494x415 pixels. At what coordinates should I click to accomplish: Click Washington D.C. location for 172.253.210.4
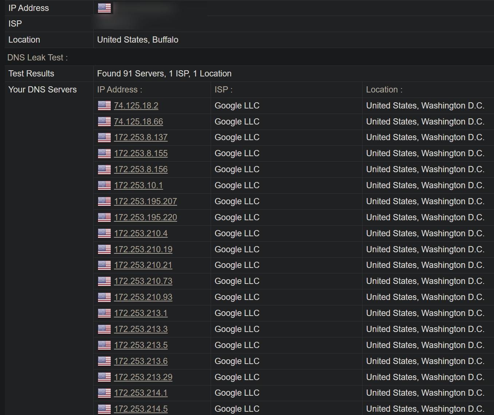click(425, 233)
